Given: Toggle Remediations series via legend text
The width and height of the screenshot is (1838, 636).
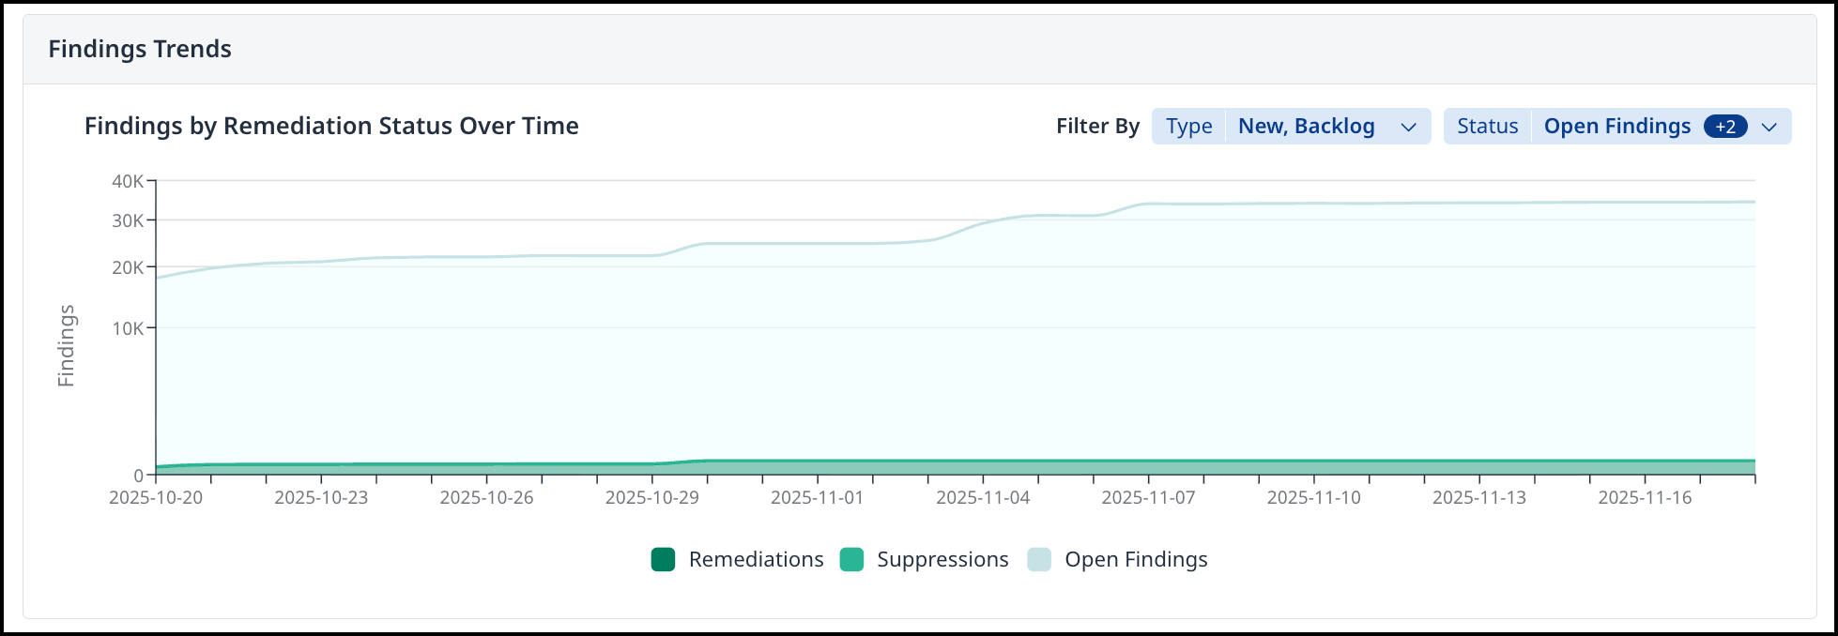Looking at the screenshot, I should tap(756, 560).
